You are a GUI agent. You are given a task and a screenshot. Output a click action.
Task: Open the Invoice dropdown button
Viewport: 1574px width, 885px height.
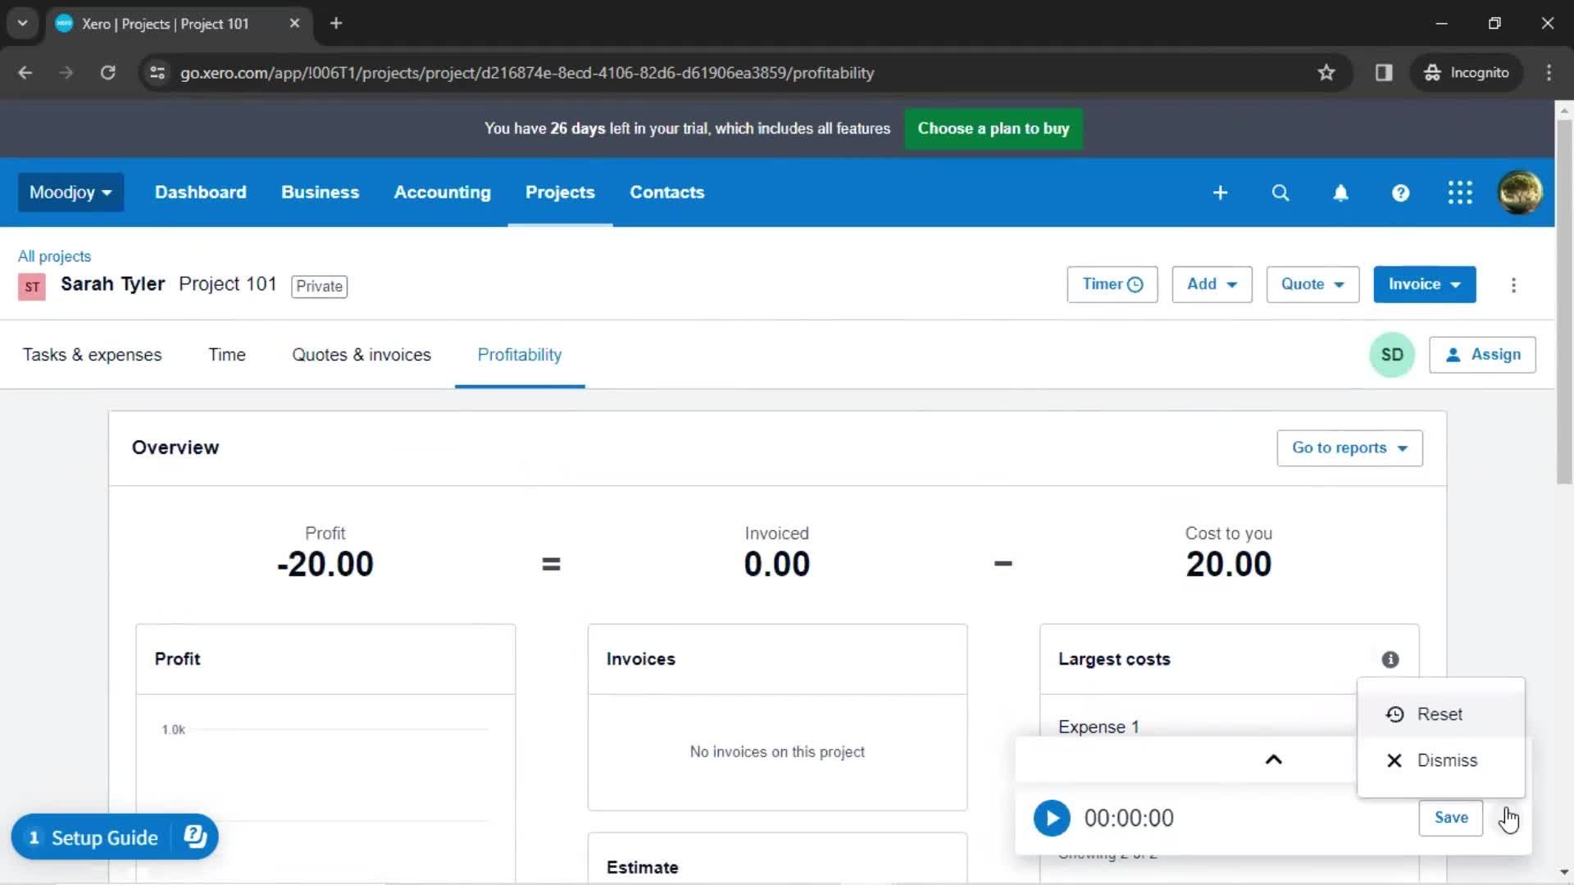click(1425, 284)
